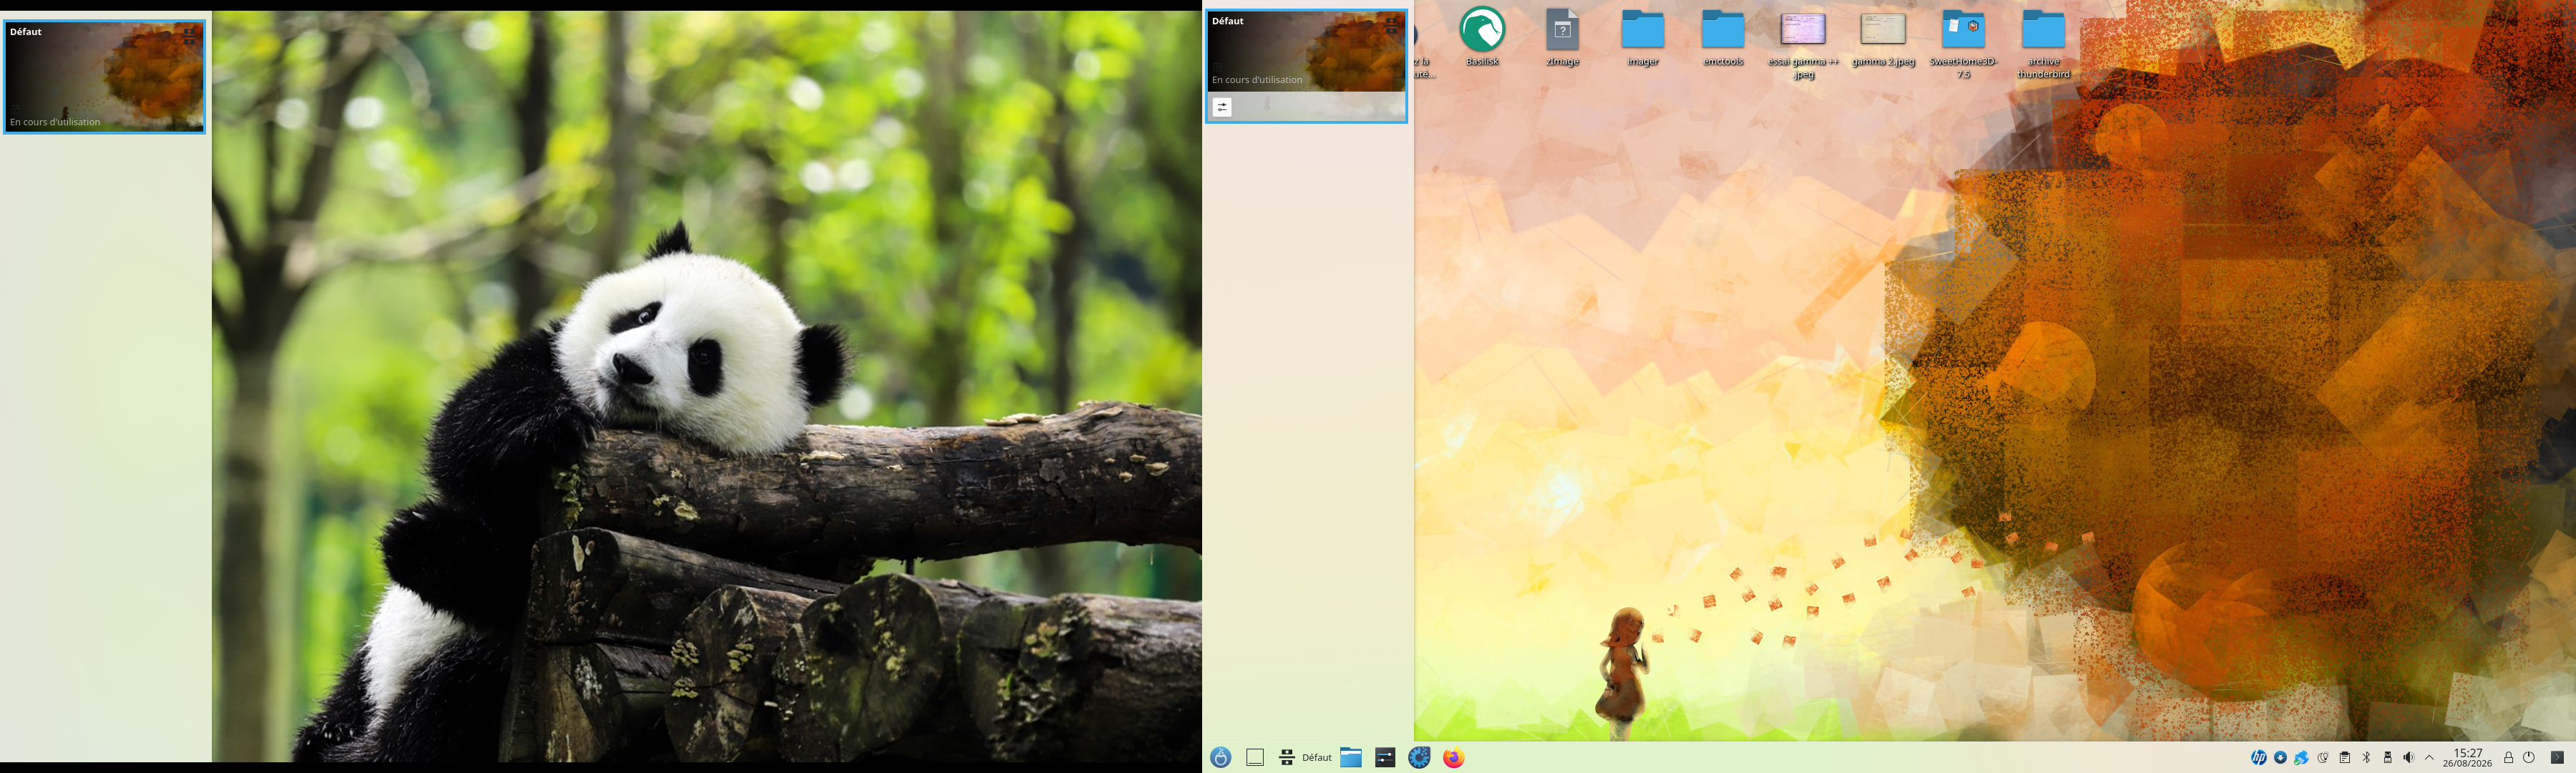Select the emctools folder on the desktop
Viewport: 2576px width, 773px height.
pos(1723,38)
